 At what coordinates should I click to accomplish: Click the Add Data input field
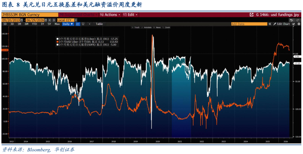[x=249, y=24]
